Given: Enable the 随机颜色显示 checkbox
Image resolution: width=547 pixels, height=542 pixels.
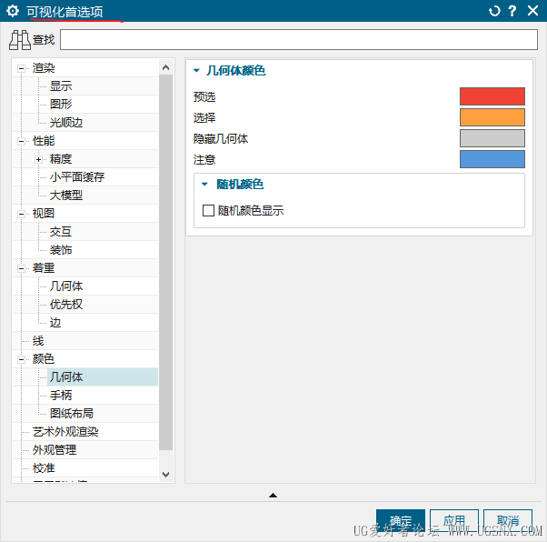Looking at the screenshot, I should pos(208,211).
